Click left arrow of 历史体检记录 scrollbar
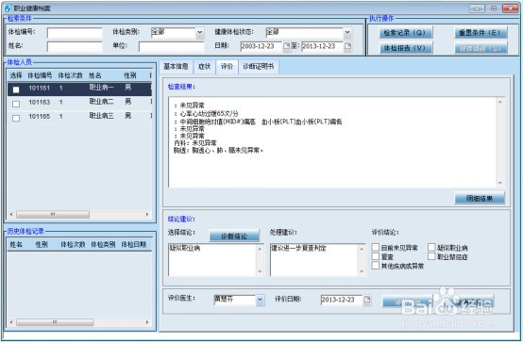Screen dimensions: 523x342 pos(11,322)
